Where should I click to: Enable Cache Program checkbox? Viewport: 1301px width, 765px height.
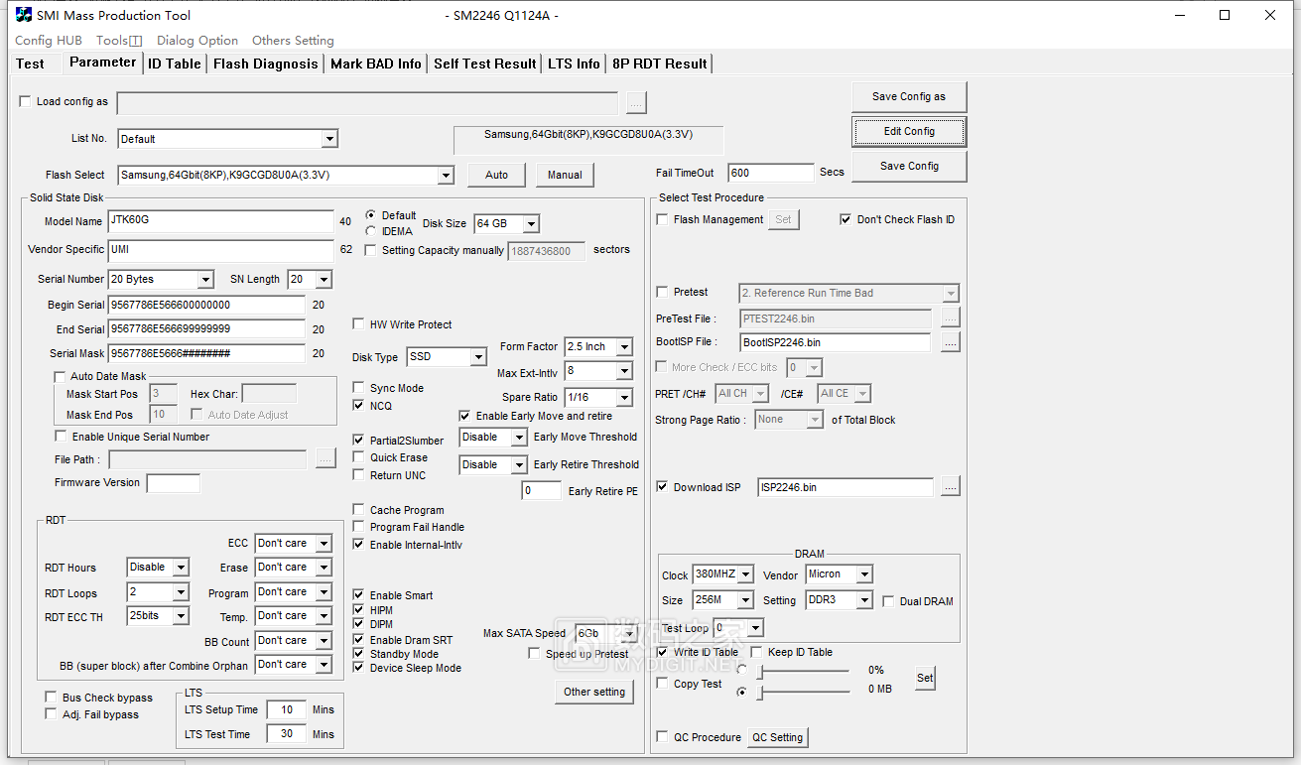pyautogui.click(x=359, y=510)
